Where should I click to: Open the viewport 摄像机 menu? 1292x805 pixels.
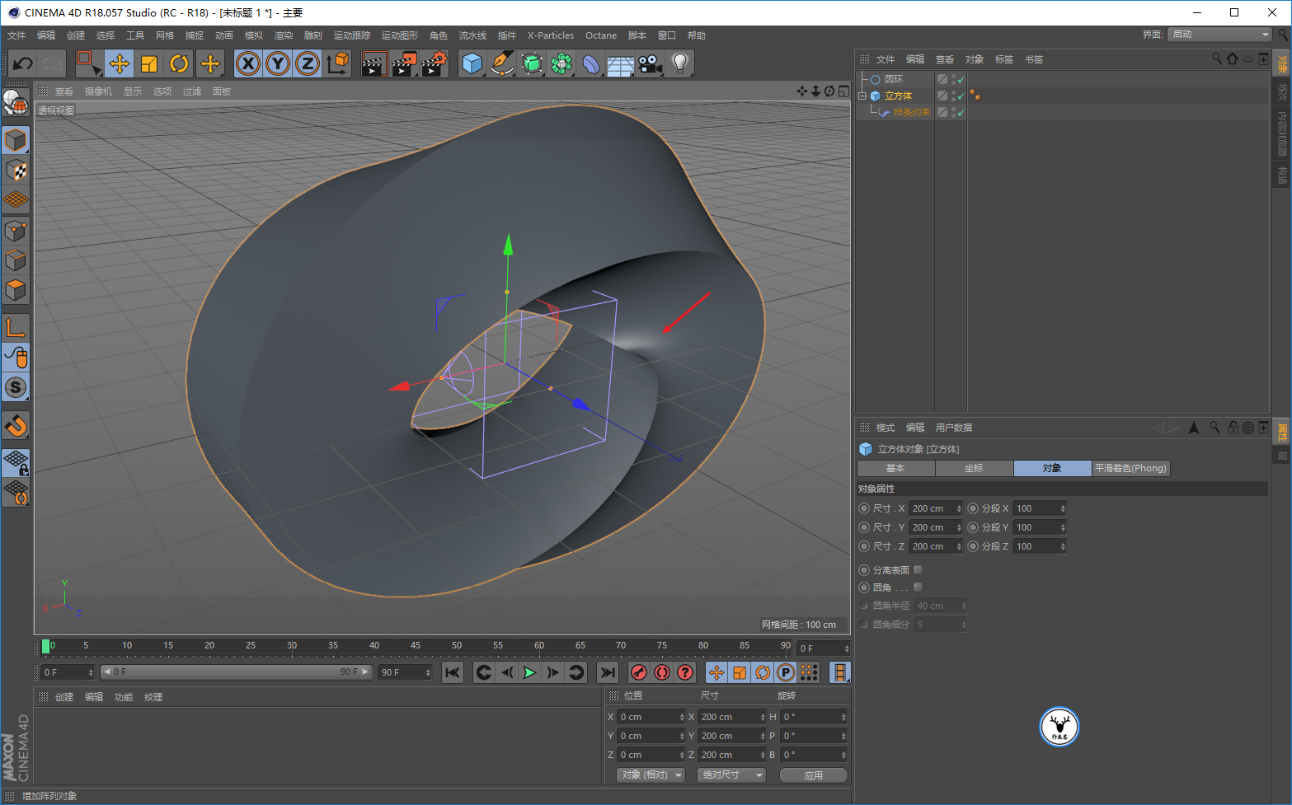coord(98,91)
